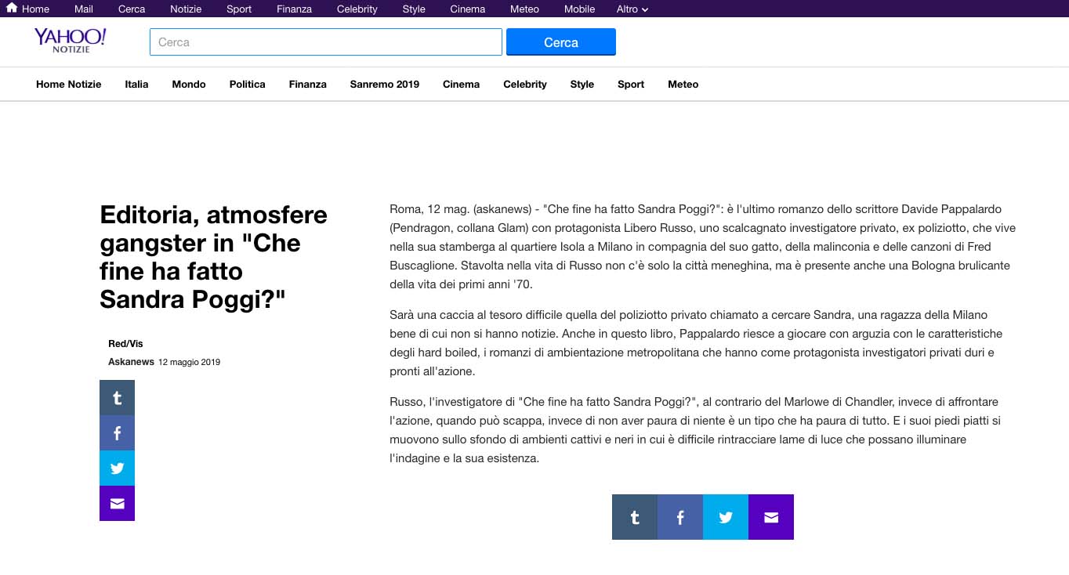Focus the Cerca search input field
This screenshot has width=1069, height=575.
pos(325,42)
